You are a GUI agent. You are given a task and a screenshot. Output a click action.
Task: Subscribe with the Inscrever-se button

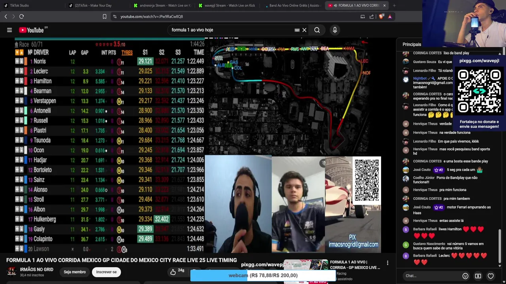(106, 272)
